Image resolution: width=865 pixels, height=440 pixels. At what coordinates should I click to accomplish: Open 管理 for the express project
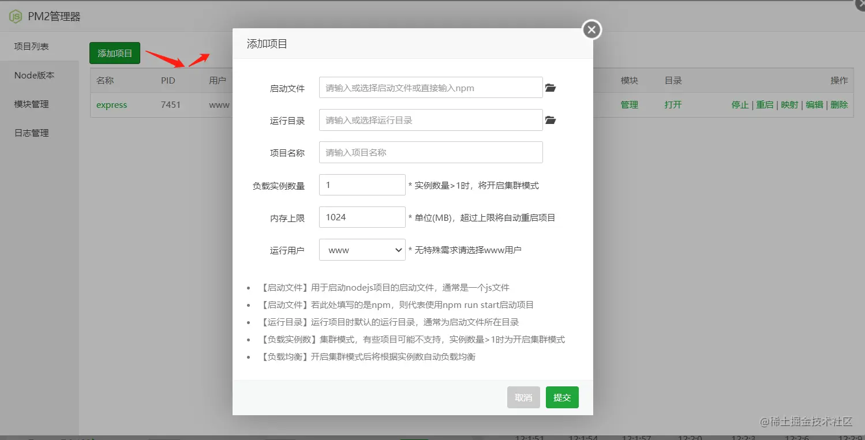coord(629,105)
